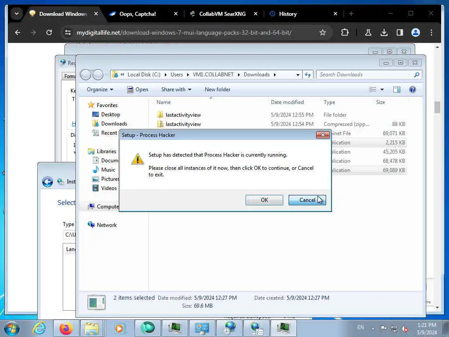Launch Internet Explorer from the taskbar

(x=39, y=328)
